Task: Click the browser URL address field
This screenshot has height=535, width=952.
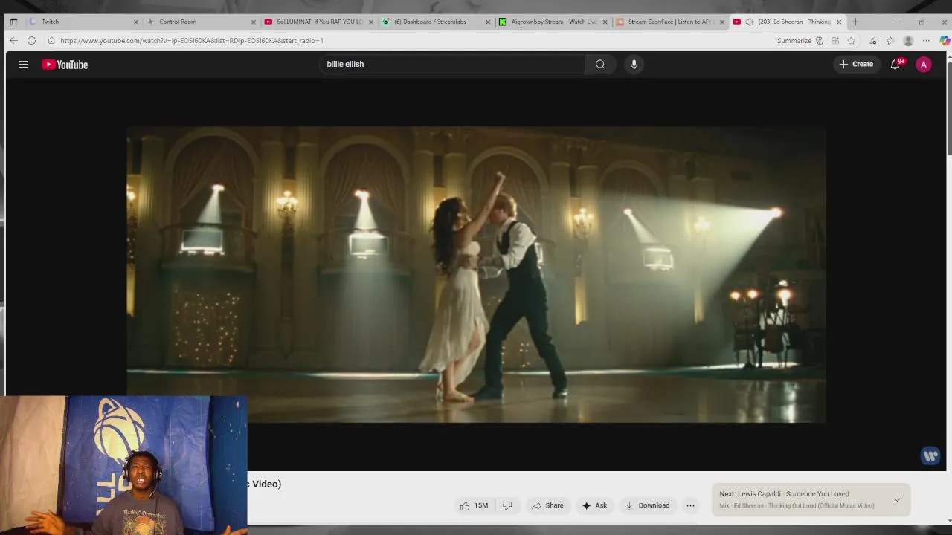Action: 409,41
